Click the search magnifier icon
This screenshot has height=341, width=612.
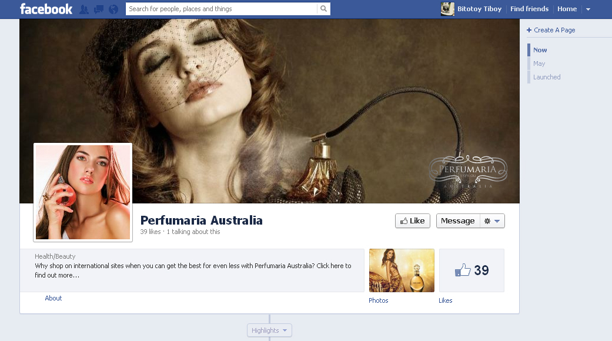click(323, 9)
